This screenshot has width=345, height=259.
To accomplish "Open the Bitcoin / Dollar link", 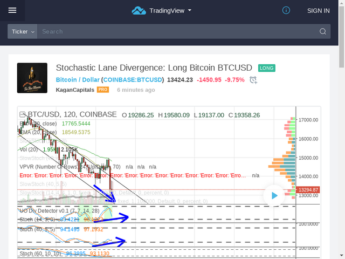I will pyautogui.click(x=78, y=80).
